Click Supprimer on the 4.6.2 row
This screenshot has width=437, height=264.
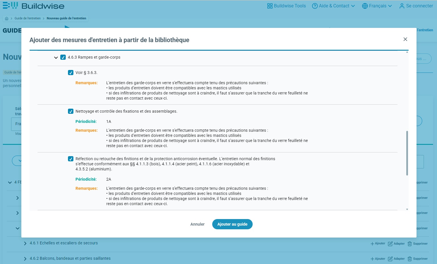click(418, 259)
